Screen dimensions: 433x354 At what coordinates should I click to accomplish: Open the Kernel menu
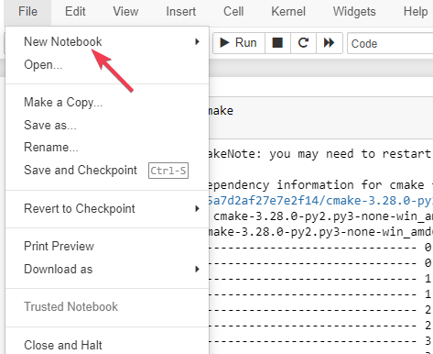(x=288, y=12)
